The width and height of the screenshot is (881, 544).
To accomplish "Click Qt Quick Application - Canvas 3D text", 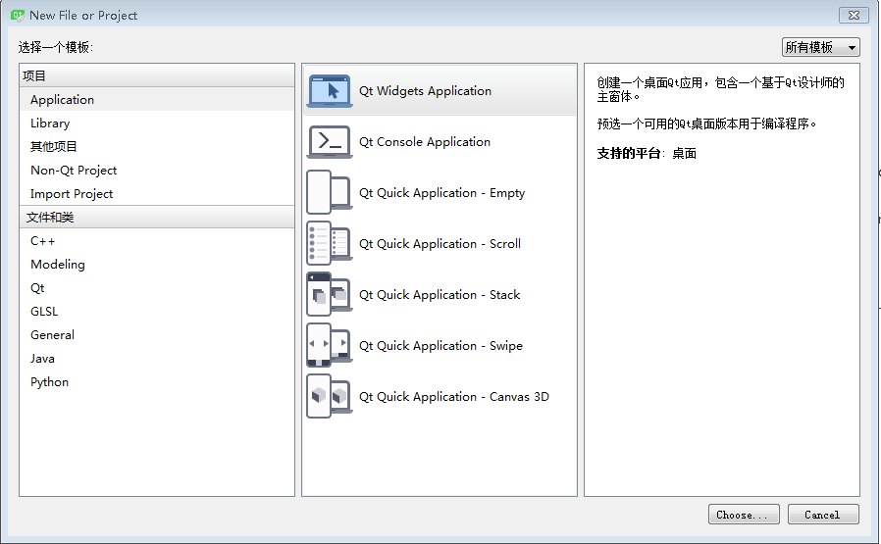I will tap(454, 397).
